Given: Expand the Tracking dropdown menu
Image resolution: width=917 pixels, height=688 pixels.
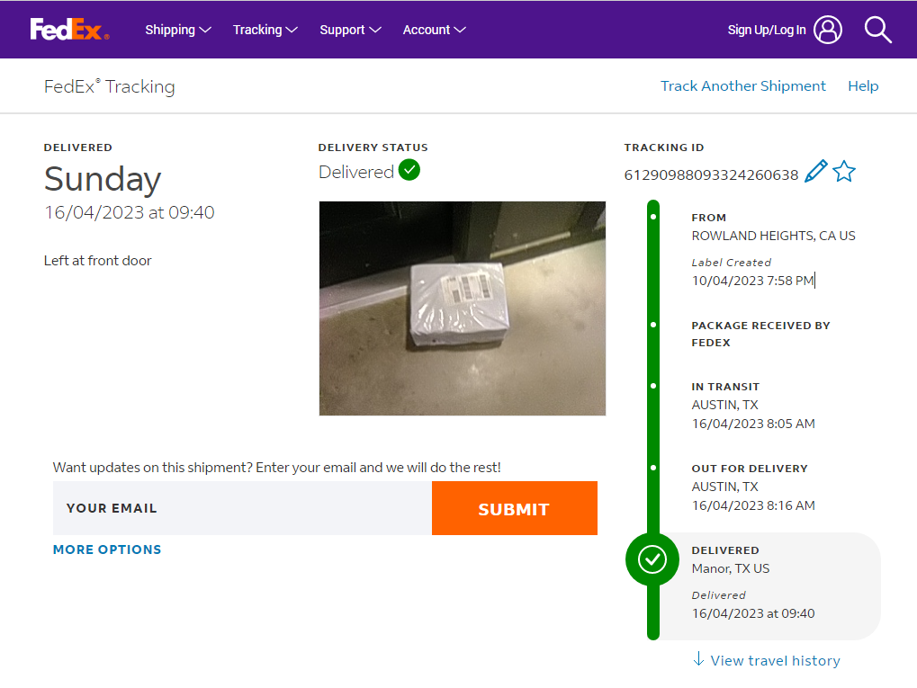Looking at the screenshot, I should point(265,30).
